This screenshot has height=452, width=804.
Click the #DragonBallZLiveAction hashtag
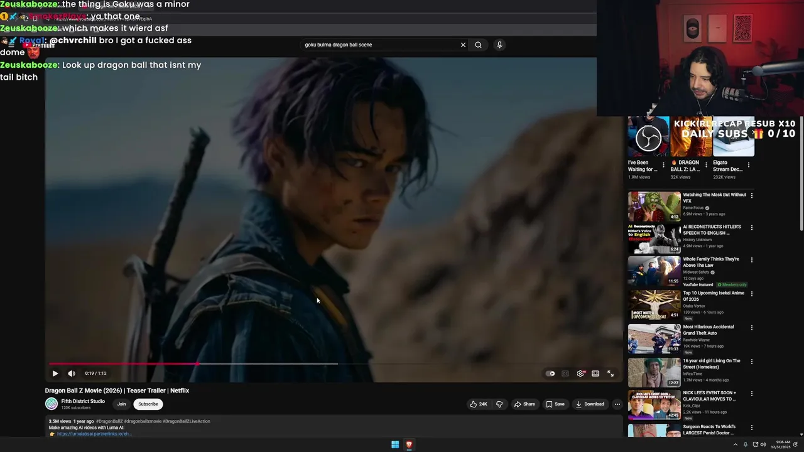click(187, 421)
